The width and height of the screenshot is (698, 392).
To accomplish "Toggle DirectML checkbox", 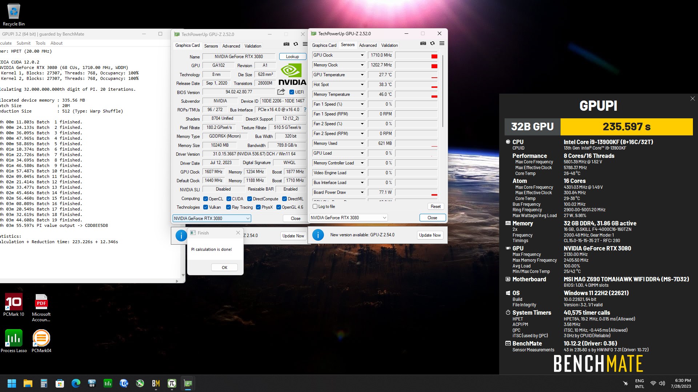I will 284,199.
